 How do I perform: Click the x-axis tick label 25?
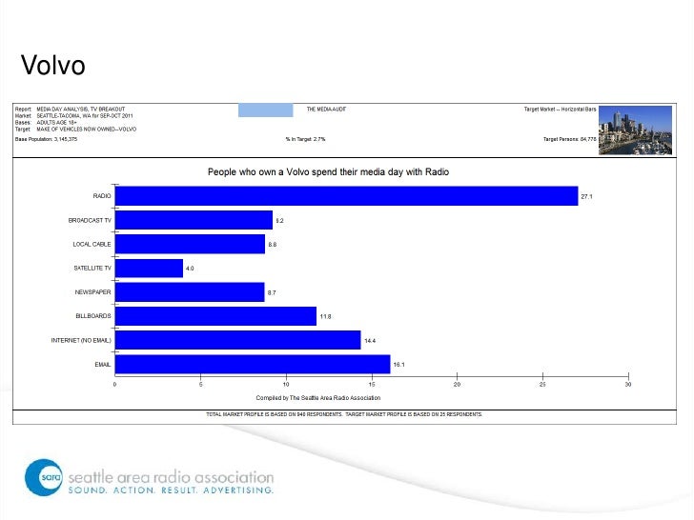pyautogui.click(x=542, y=385)
